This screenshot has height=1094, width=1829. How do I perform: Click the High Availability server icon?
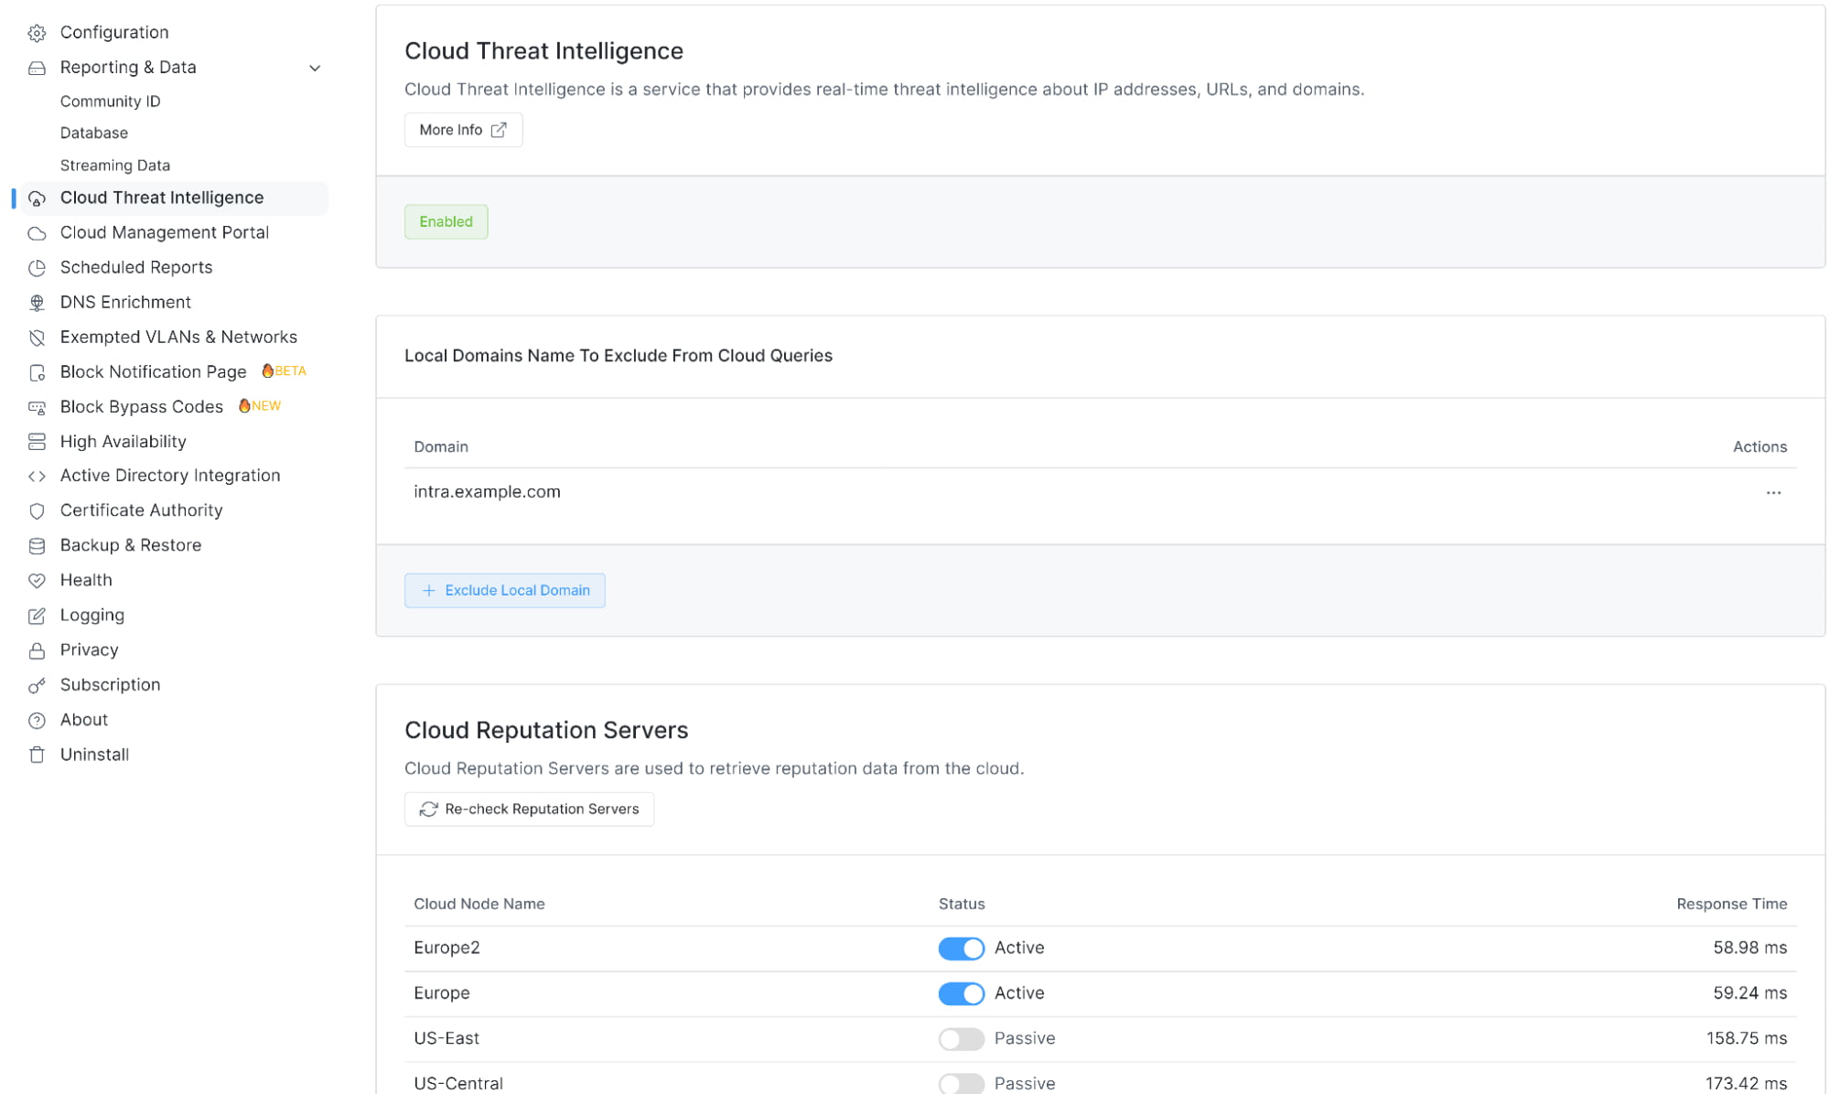coord(37,442)
